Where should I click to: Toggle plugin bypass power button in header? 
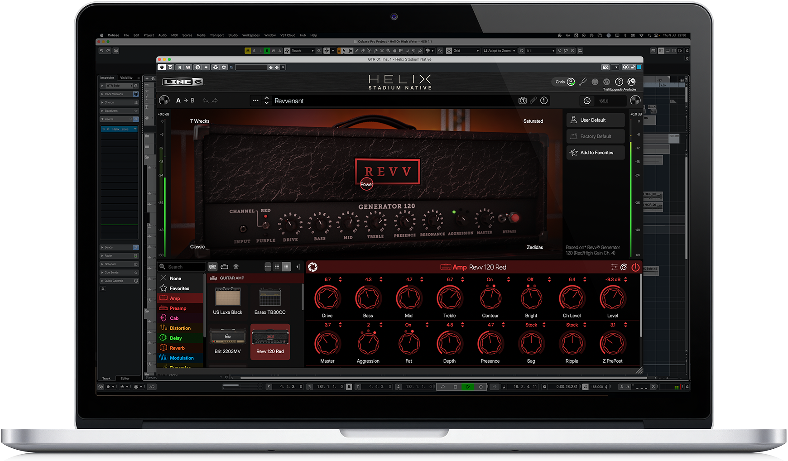[x=162, y=67]
